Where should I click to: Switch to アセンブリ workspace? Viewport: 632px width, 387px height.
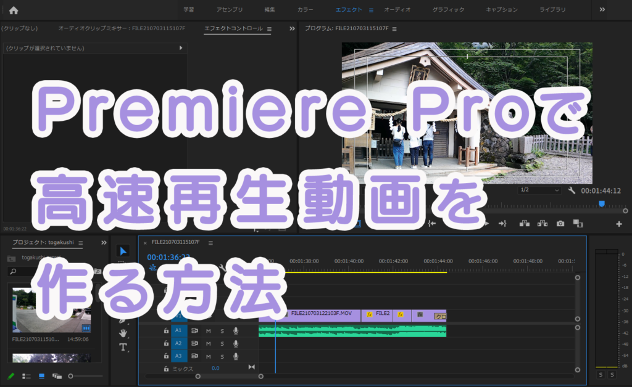[x=230, y=9]
